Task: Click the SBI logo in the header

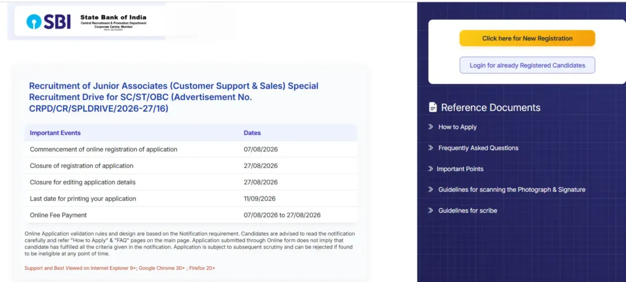Action: coord(48,21)
